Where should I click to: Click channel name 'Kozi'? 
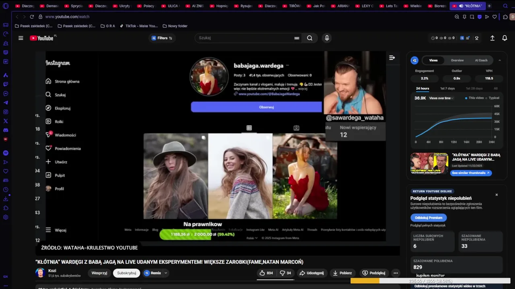coord(52,271)
